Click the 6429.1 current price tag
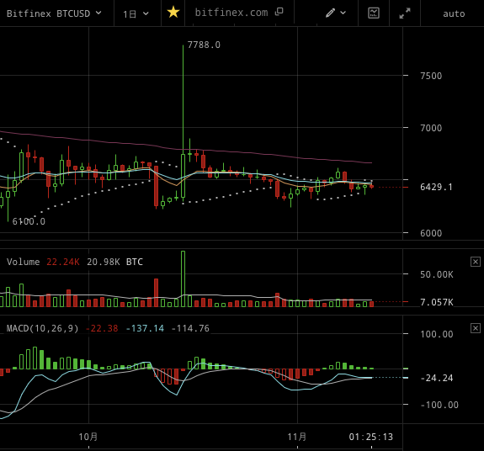Screen dimensions: 484x451 [436, 187]
